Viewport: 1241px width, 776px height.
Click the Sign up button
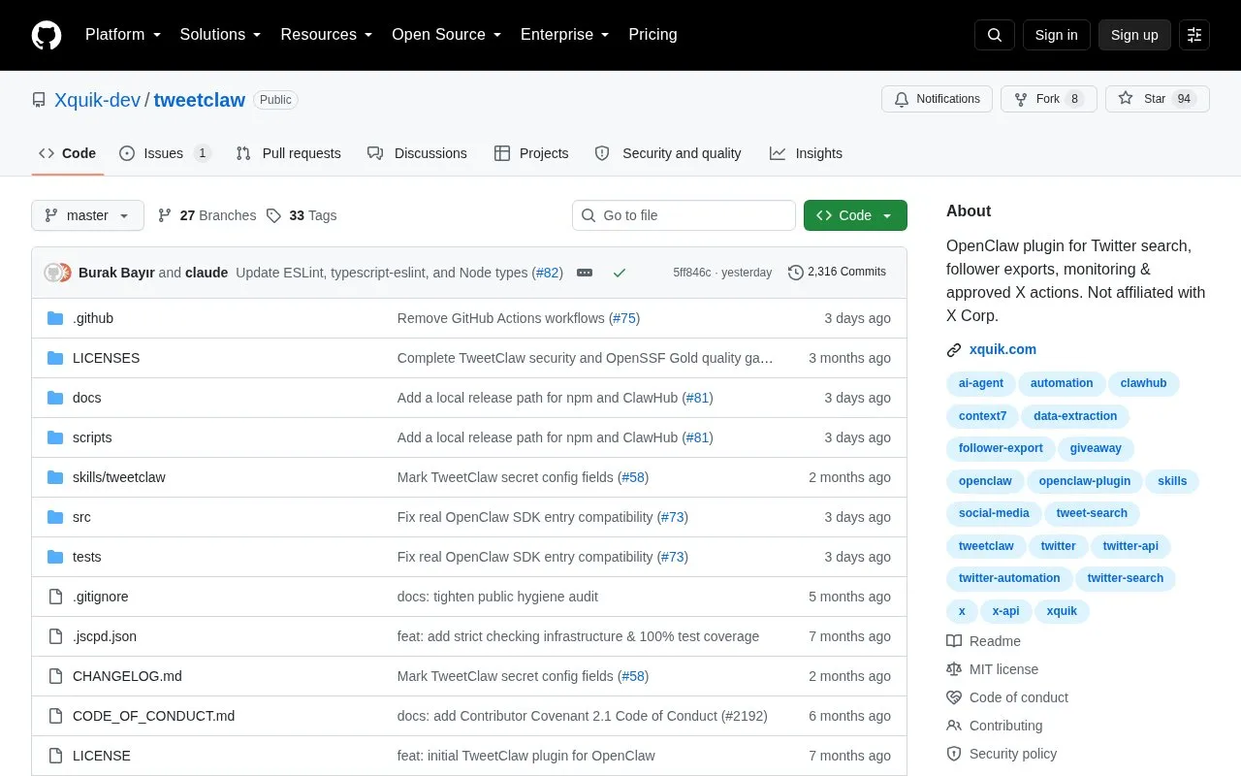[1134, 35]
